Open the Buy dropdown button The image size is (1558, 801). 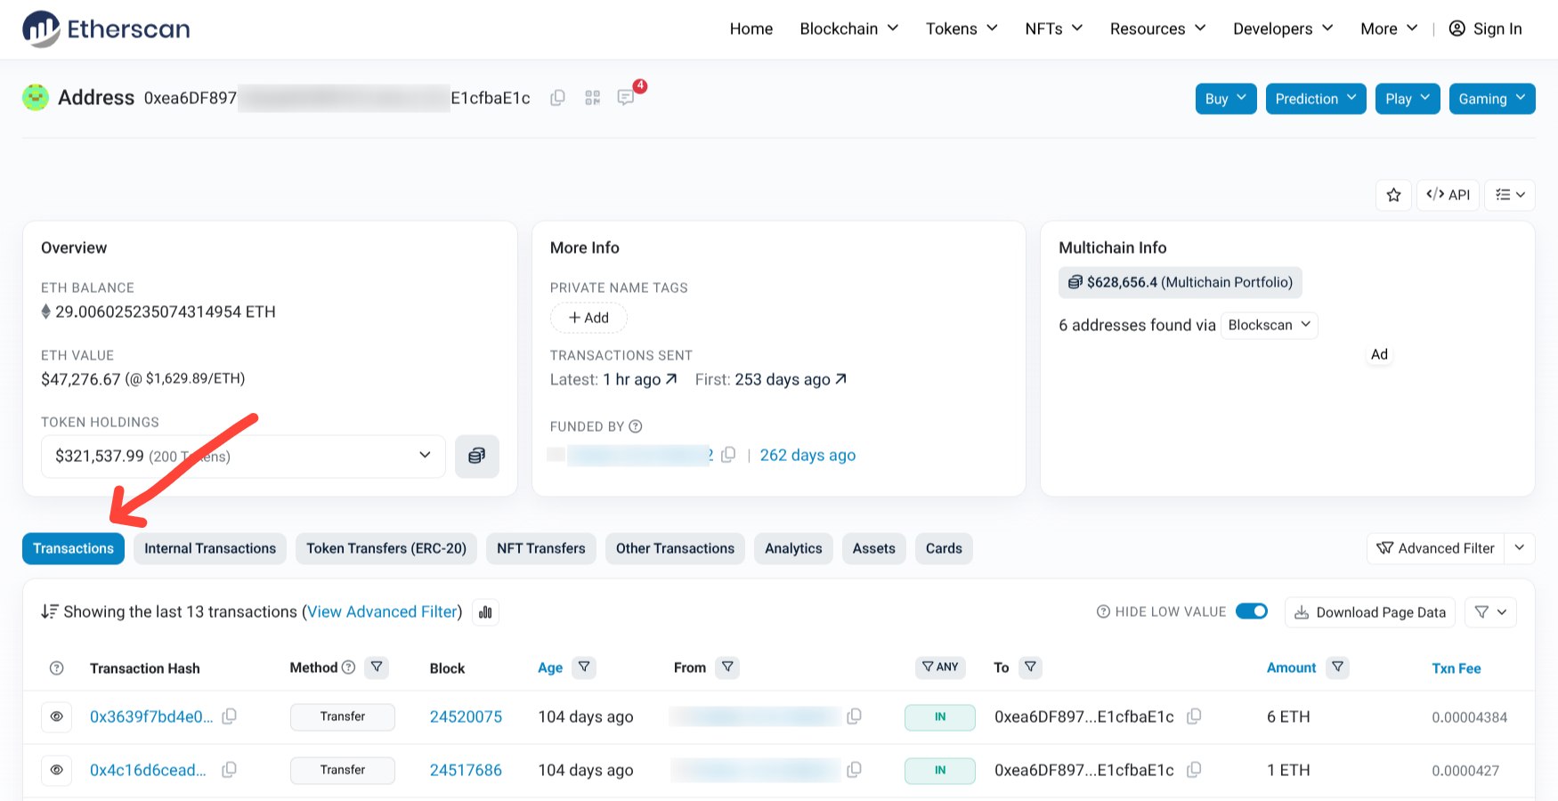(1226, 99)
